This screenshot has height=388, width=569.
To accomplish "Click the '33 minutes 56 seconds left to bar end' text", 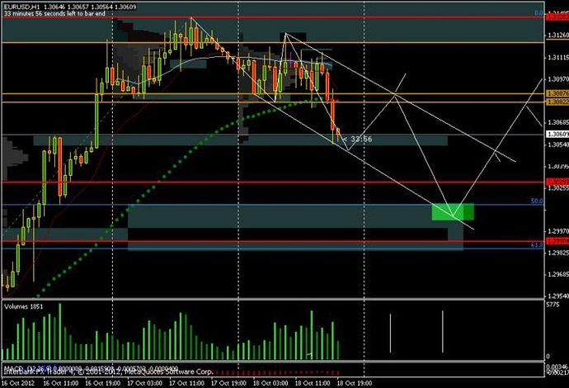I will 54,13.
